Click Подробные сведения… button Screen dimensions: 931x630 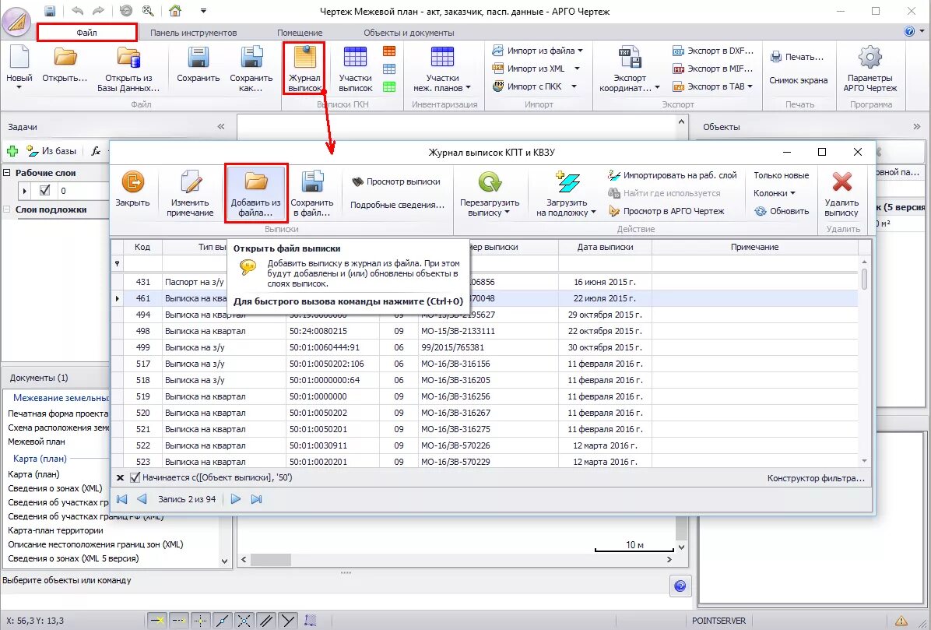pos(397,205)
